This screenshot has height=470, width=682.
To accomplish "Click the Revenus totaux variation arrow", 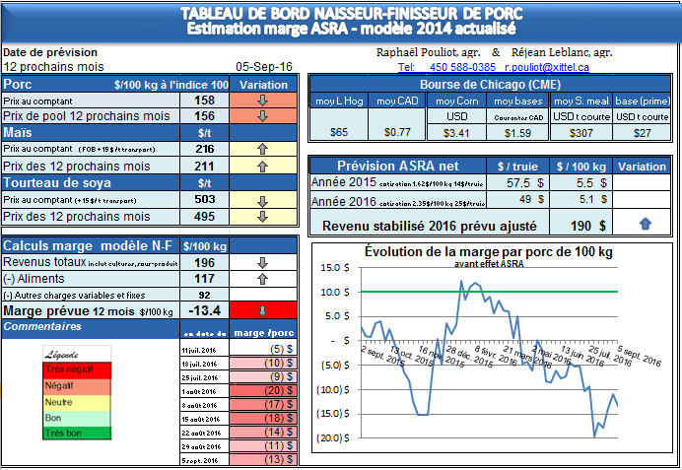I will pyautogui.click(x=262, y=263).
